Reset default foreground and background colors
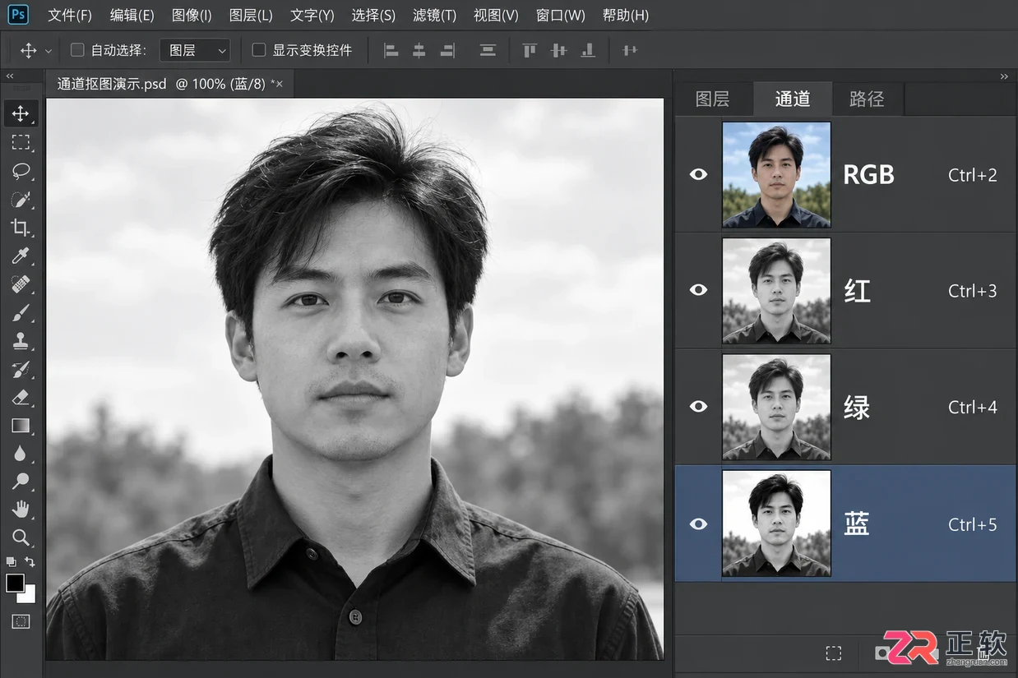Image resolution: width=1018 pixels, height=678 pixels. [x=11, y=562]
